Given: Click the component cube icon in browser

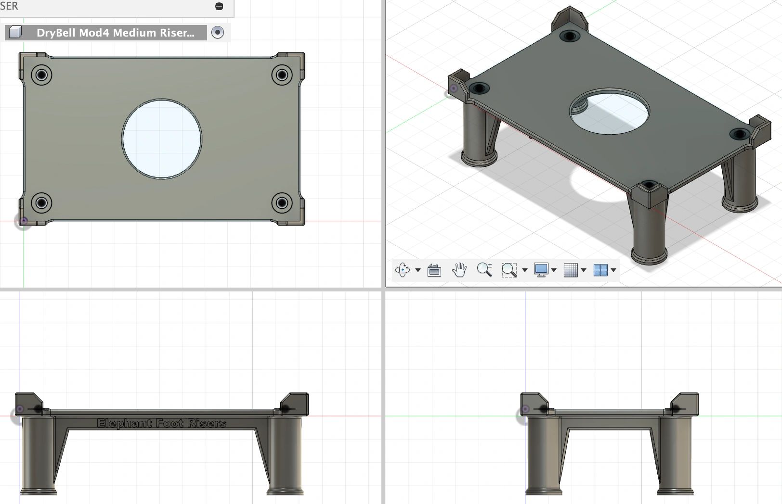Looking at the screenshot, I should pyautogui.click(x=15, y=32).
